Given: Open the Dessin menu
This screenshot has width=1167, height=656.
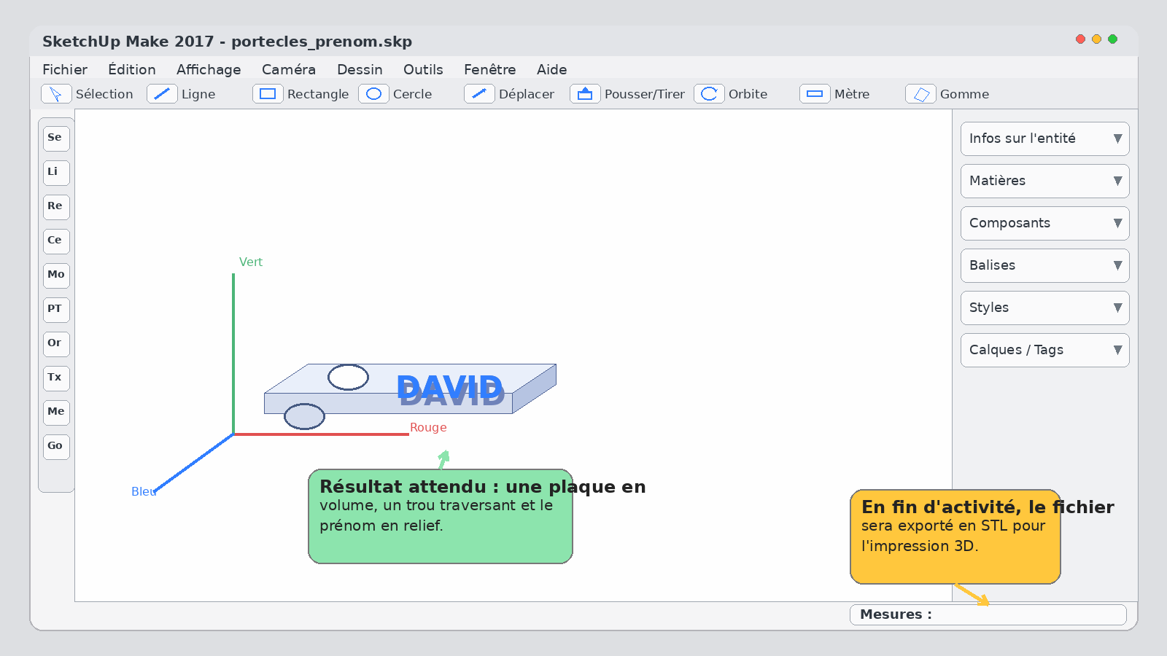Looking at the screenshot, I should pyautogui.click(x=360, y=69).
